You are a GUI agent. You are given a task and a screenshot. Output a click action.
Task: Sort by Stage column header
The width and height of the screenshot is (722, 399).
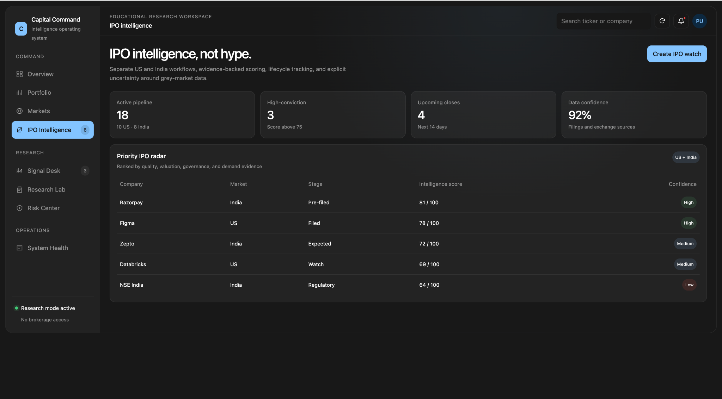[315, 184]
